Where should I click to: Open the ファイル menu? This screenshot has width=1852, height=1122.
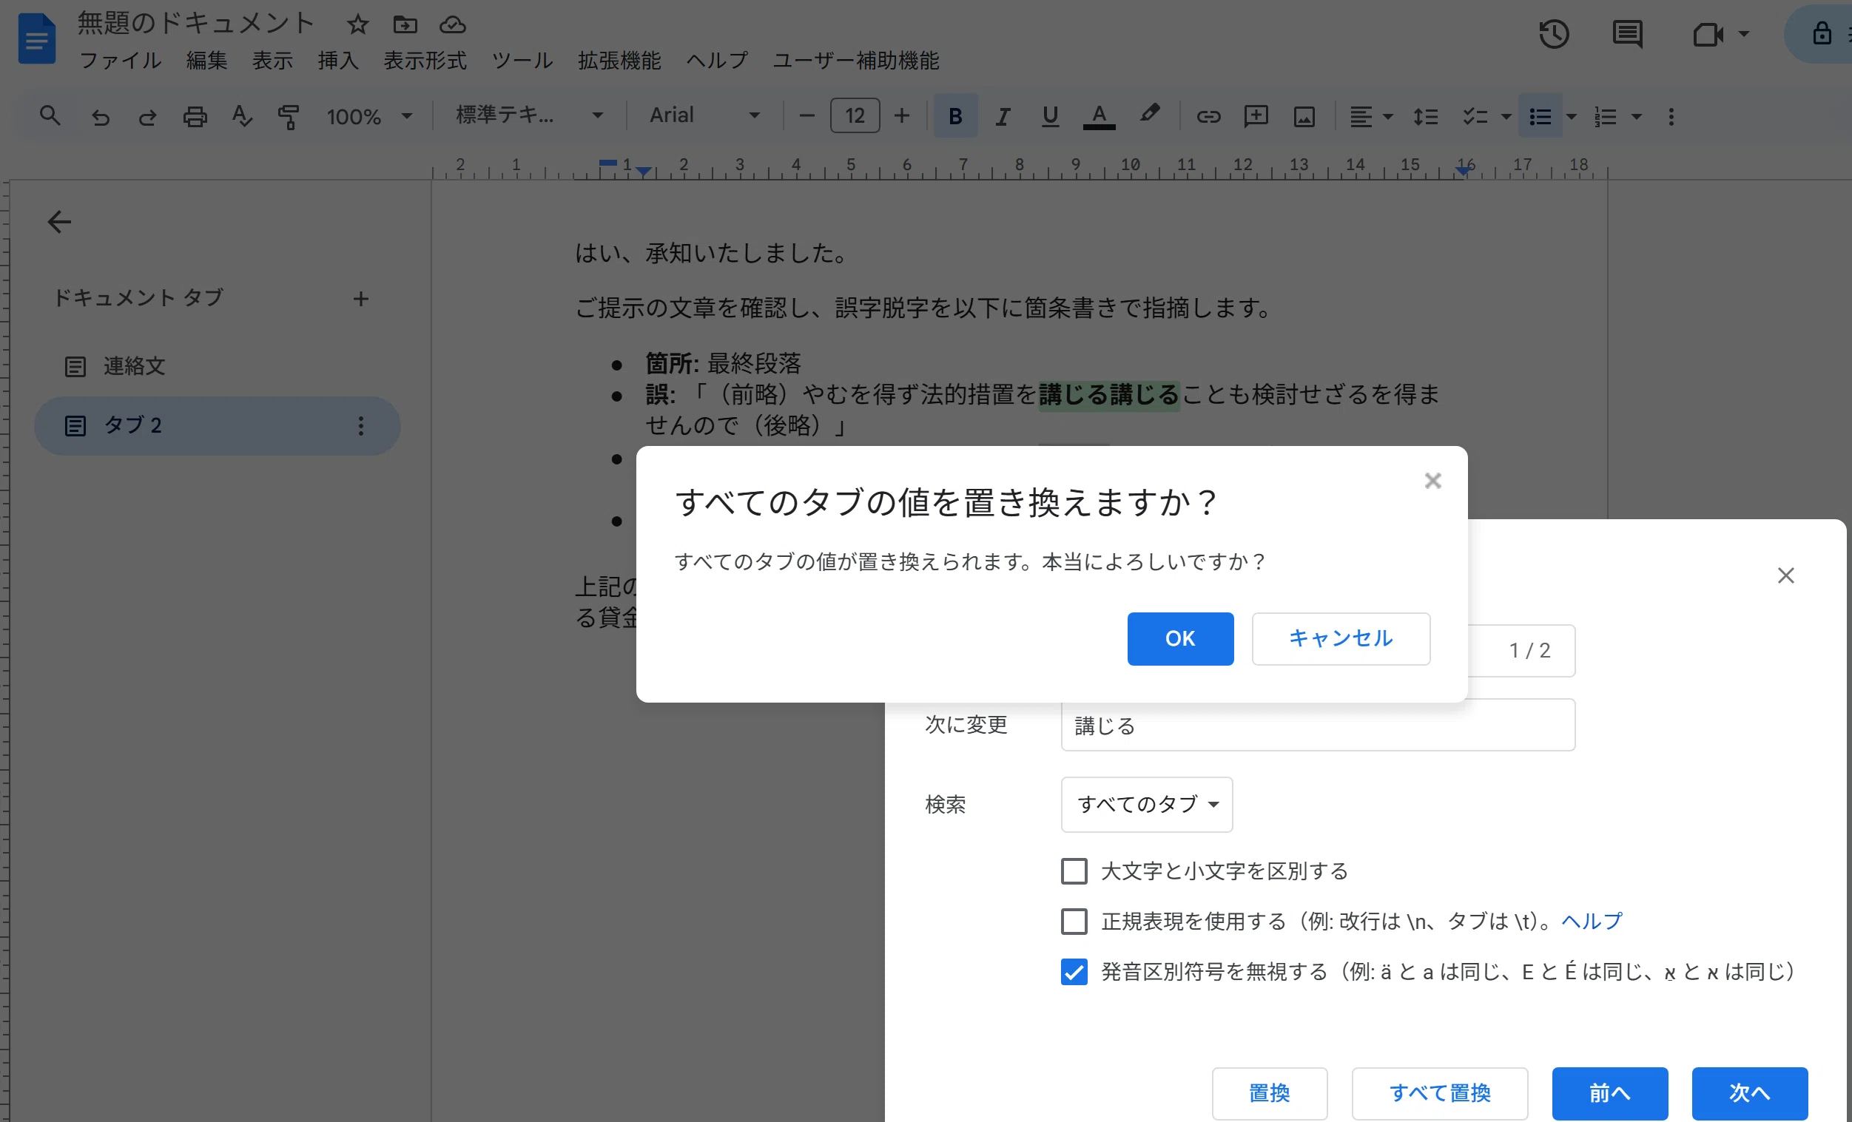click(121, 60)
